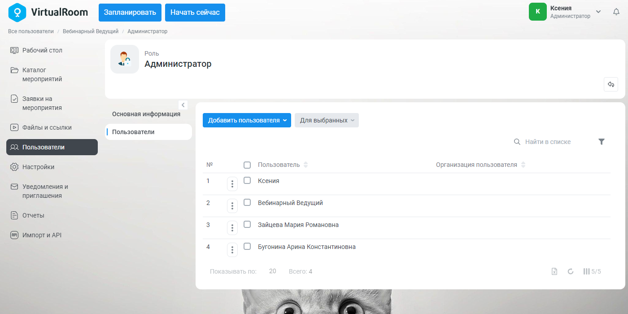Follow the Все пользователи breadcrumb link
Viewport: 628px width, 314px height.
31,31
